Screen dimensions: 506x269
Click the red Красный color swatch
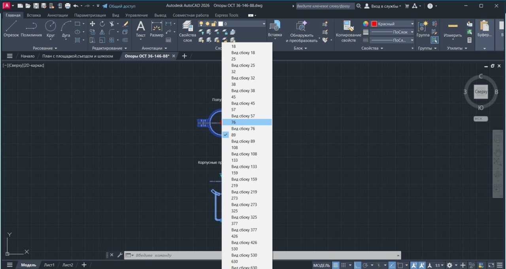pyautogui.click(x=374, y=24)
